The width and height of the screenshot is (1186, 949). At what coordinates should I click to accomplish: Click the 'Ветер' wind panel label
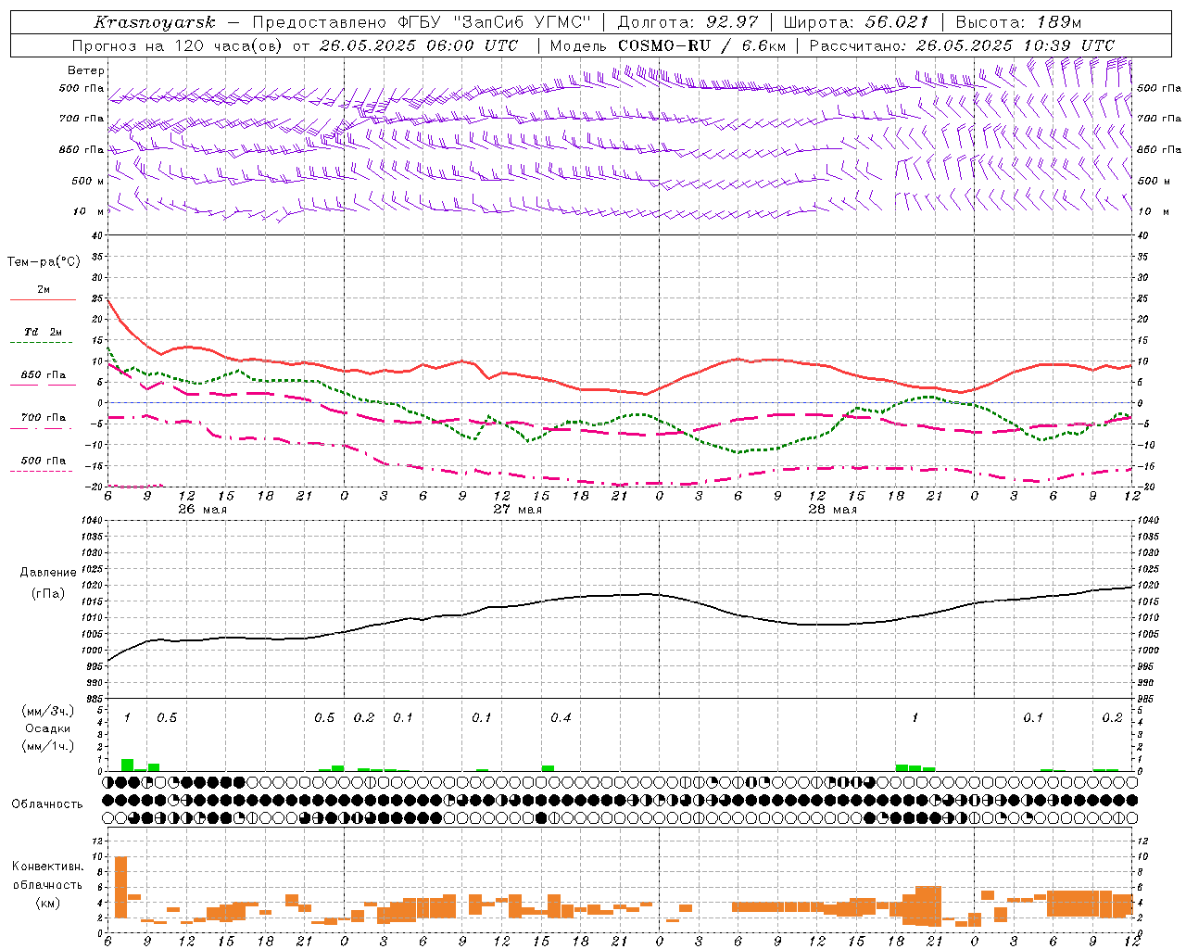[86, 70]
